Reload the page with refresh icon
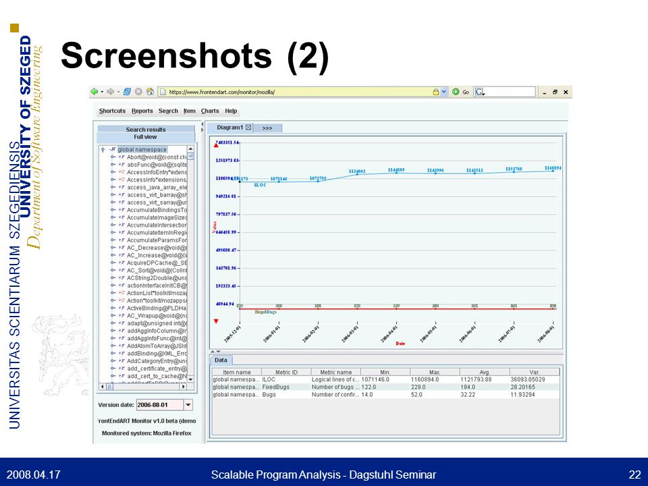 (127, 92)
